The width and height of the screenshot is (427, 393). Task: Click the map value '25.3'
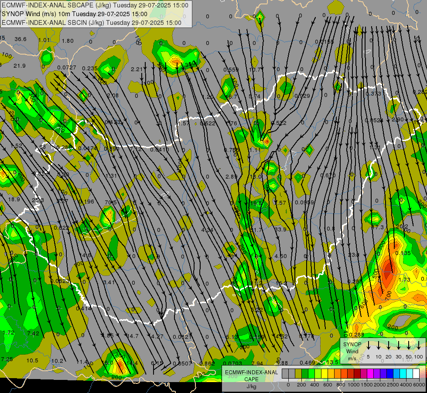[38, 200]
